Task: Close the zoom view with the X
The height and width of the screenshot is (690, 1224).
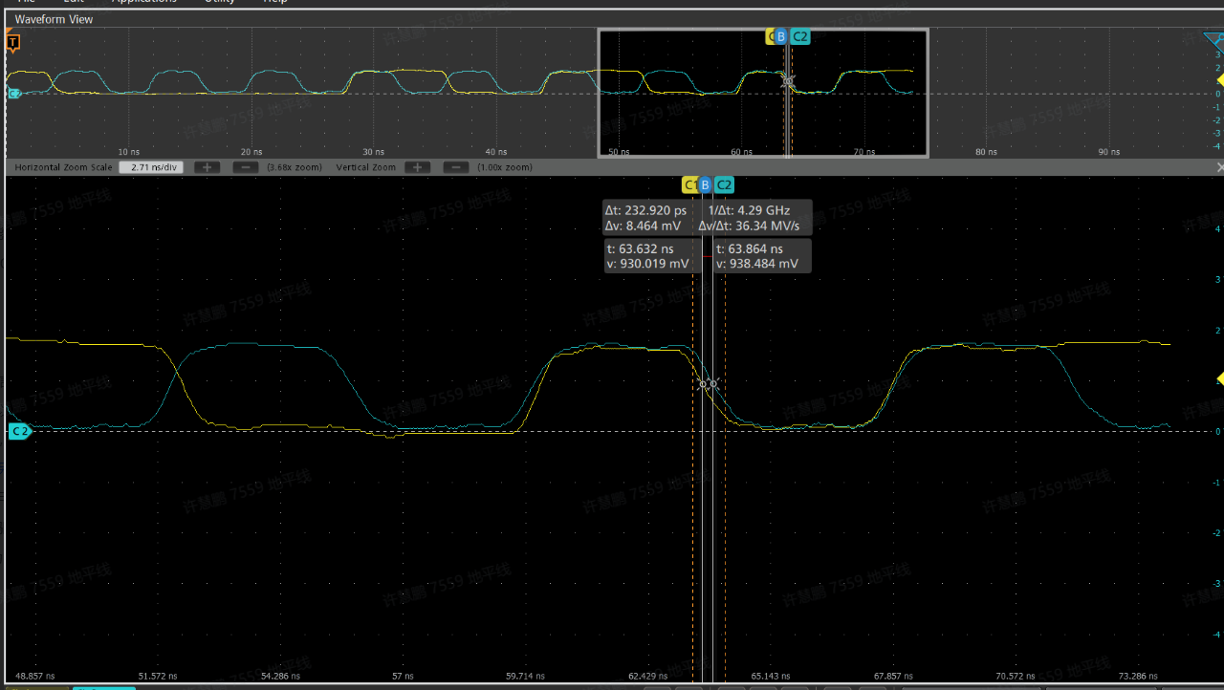Action: 1219,167
